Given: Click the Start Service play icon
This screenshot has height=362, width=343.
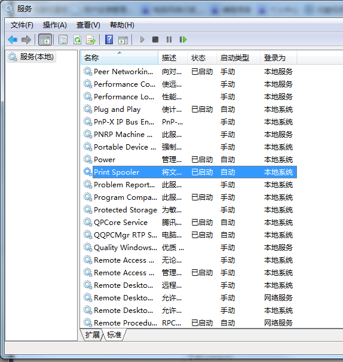Looking at the screenshot, I should coord(142,39).
